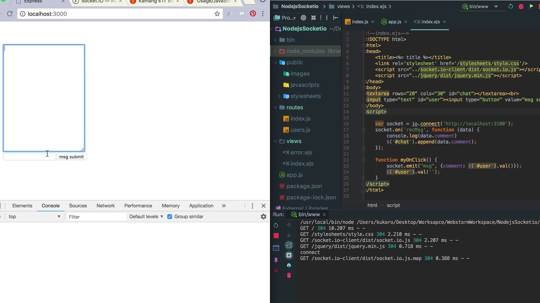Viewport: 540px width, 303px height.
Task: Open the DevTools Application tab
Action: (x=201, y=206)
